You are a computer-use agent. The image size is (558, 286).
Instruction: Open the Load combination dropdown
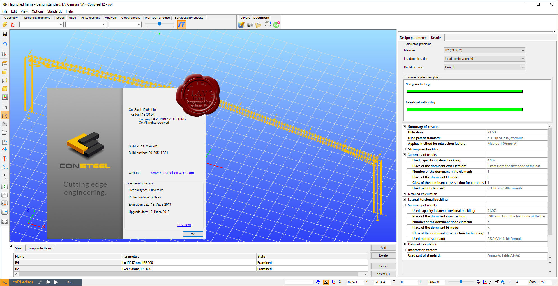pos(485,59)
